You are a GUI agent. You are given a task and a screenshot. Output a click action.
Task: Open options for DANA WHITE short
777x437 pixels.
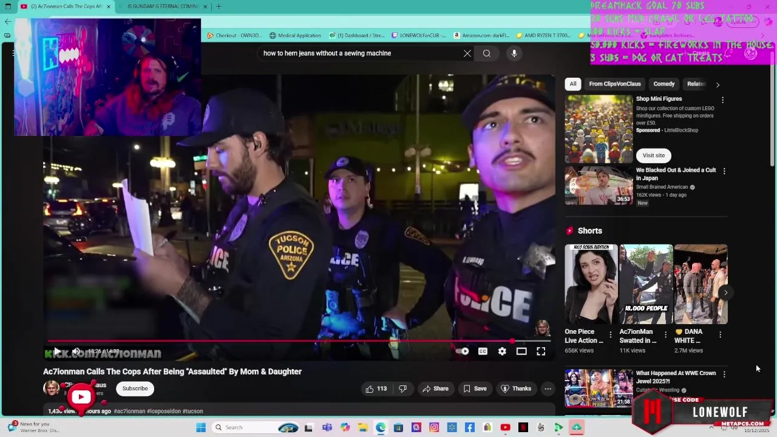tap(720, 334)
